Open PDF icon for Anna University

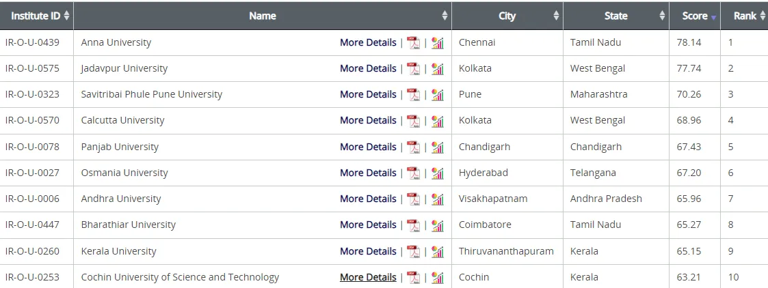tap(413, 43)
